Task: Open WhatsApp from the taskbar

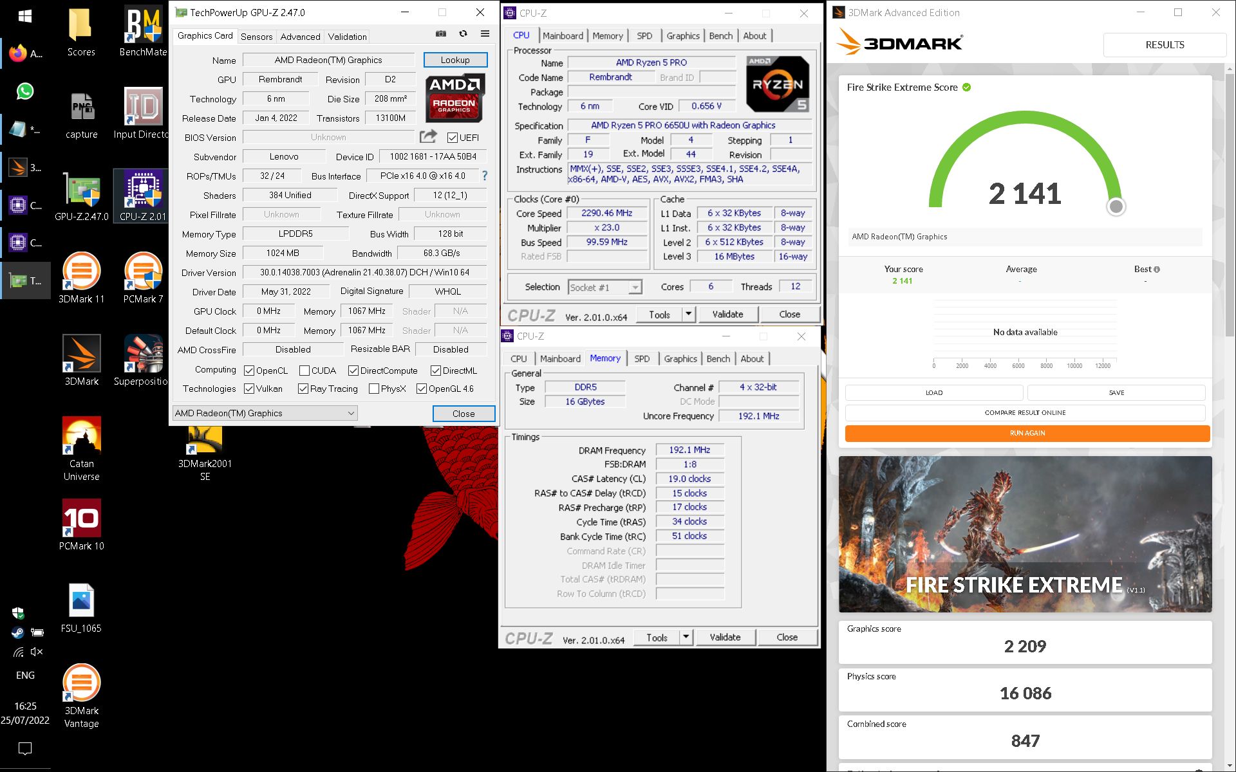Action: tap(25, 91)
